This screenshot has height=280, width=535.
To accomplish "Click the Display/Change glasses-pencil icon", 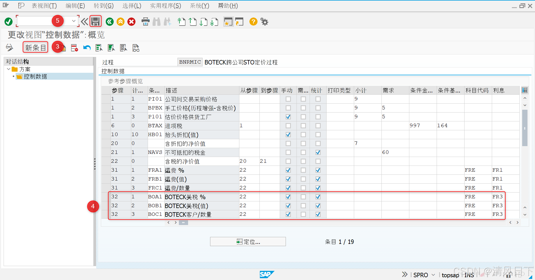I will pyautogui.click(x=9, y=48).
